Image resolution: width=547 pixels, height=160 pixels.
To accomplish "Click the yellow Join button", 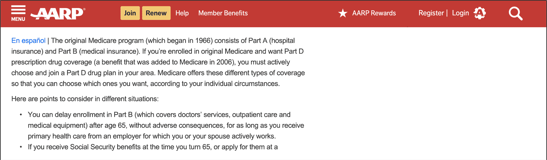I will pos(130,13).
